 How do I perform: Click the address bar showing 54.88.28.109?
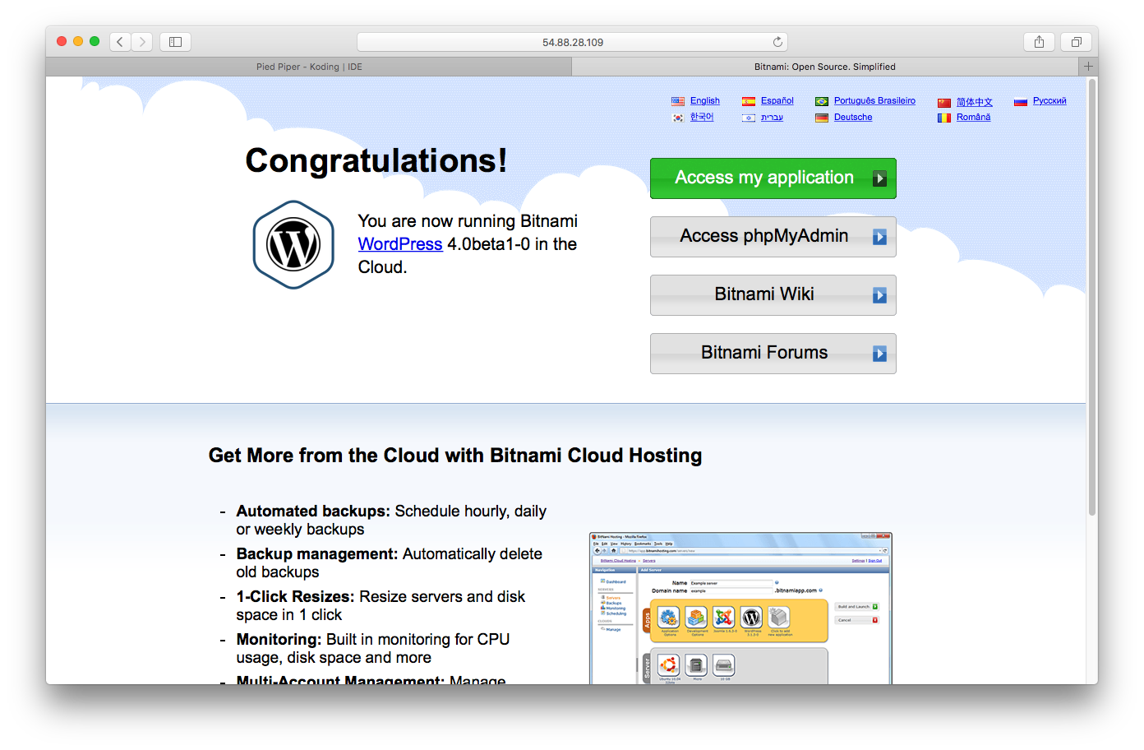(572, 42)
